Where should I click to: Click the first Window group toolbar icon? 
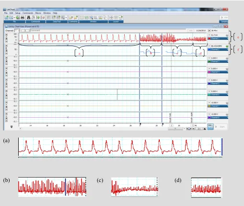click(82, 18)
